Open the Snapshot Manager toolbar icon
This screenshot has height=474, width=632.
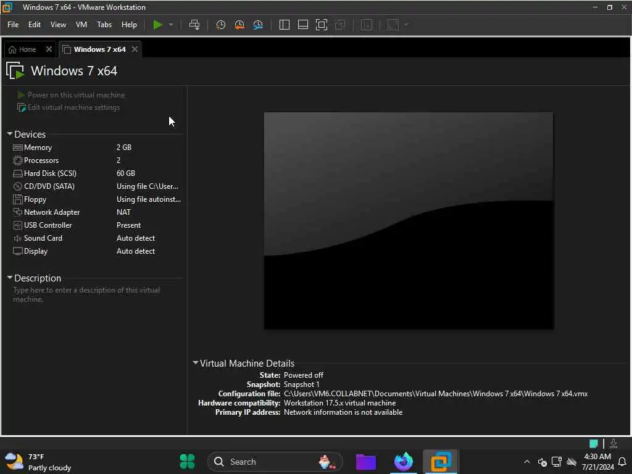(x=258, y=25)
